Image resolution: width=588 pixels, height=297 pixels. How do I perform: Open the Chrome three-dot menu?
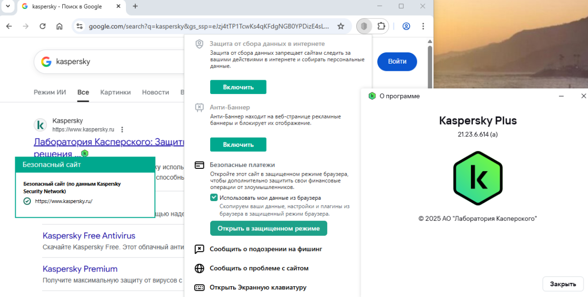click(423, 26)
